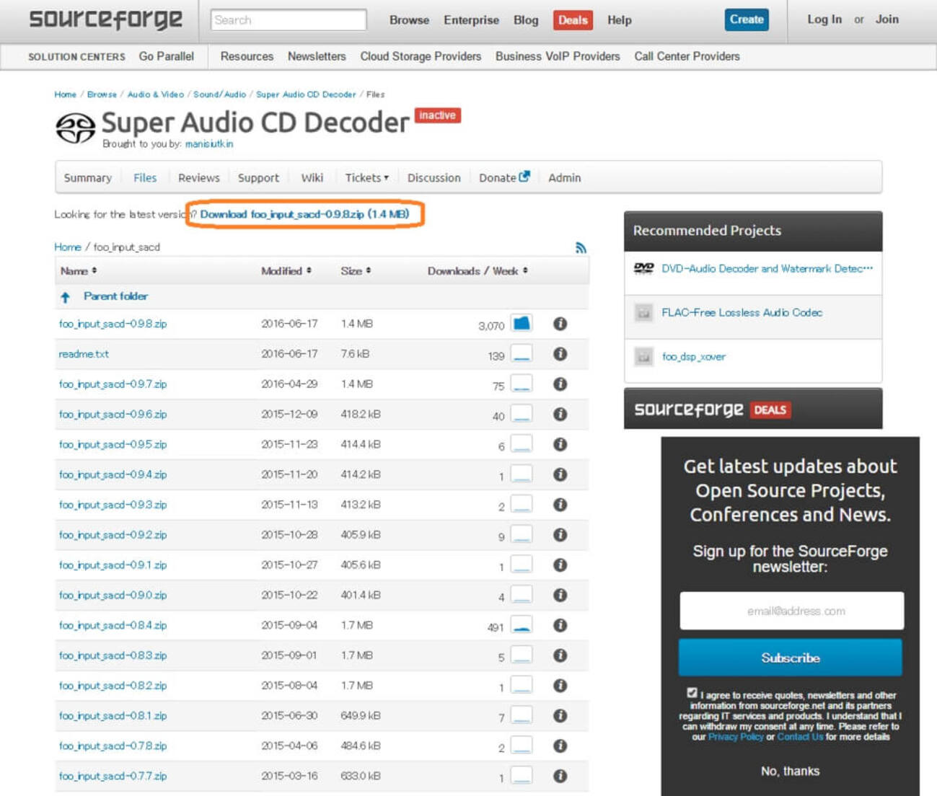Show info icon for readme.txt row

[560, 354]
